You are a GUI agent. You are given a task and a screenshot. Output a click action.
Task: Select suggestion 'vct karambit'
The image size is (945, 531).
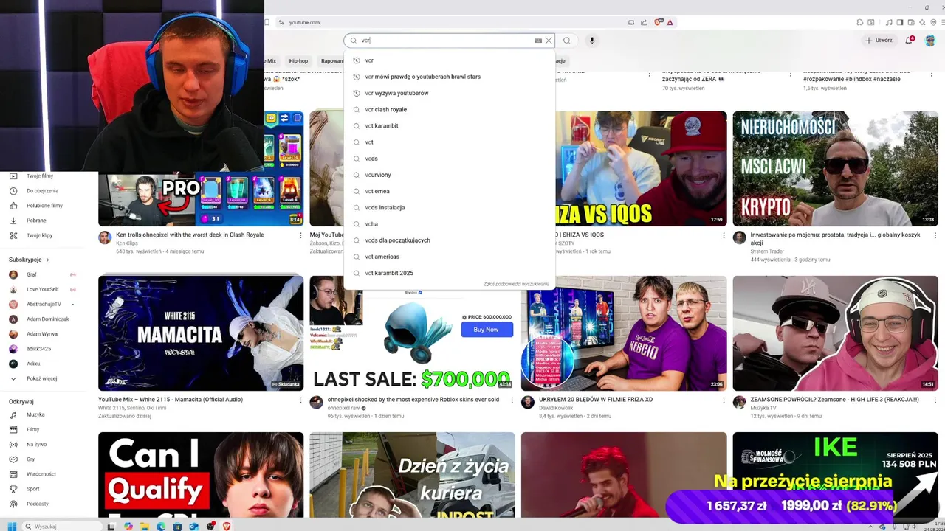click(x=449, y=125)
